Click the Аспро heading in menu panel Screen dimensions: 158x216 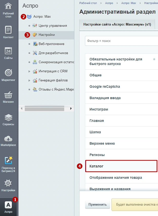30,6
